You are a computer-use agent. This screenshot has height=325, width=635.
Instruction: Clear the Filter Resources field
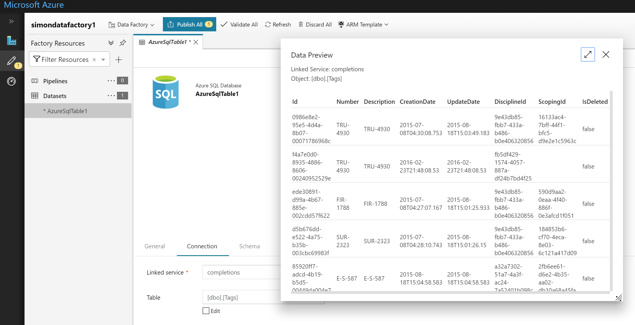pyautogui.click(x=94, y=60)
